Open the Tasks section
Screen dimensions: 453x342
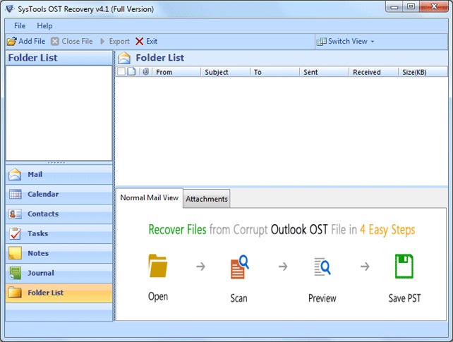pos(59,233)
